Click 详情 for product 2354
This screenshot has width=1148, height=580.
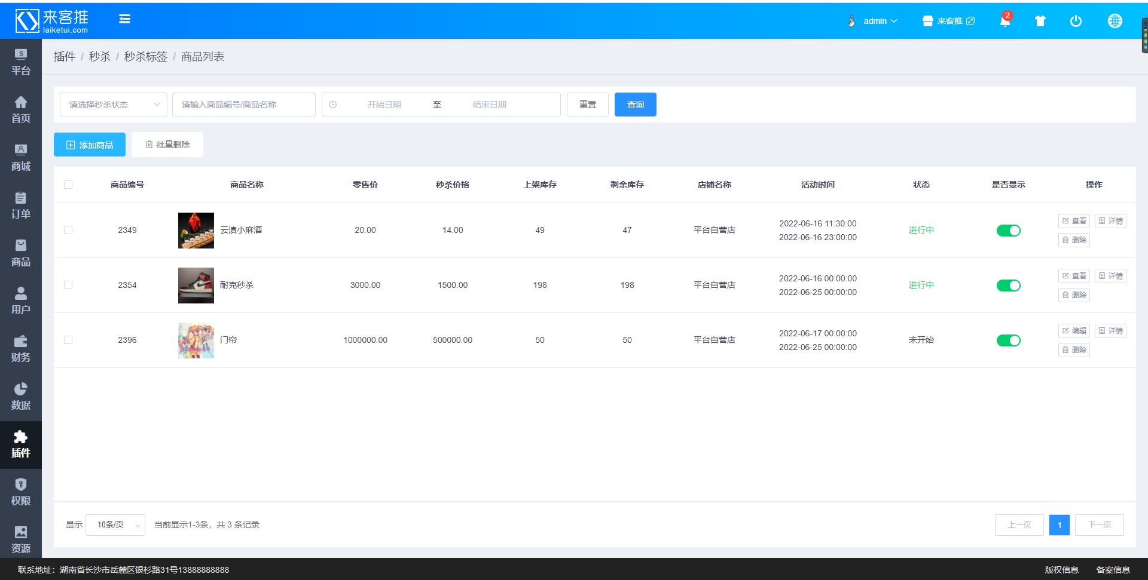pos(1110,276)
